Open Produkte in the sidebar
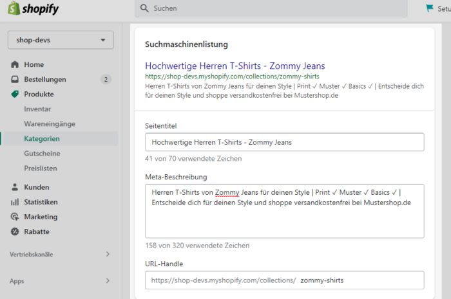 click(39, 94)
